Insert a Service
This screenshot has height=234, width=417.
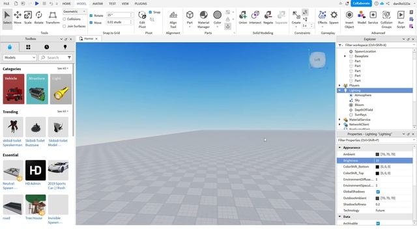[x=373, y=18]
